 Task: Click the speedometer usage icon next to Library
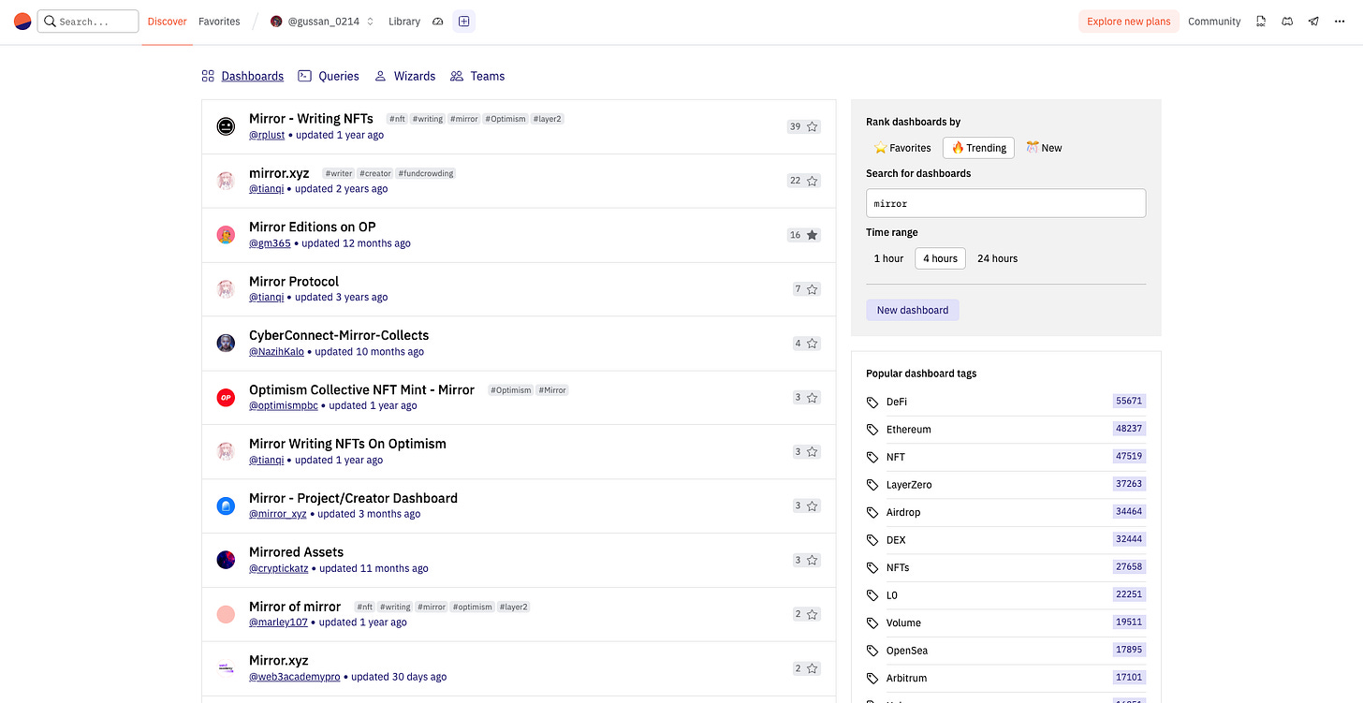(x=437, y=22)
